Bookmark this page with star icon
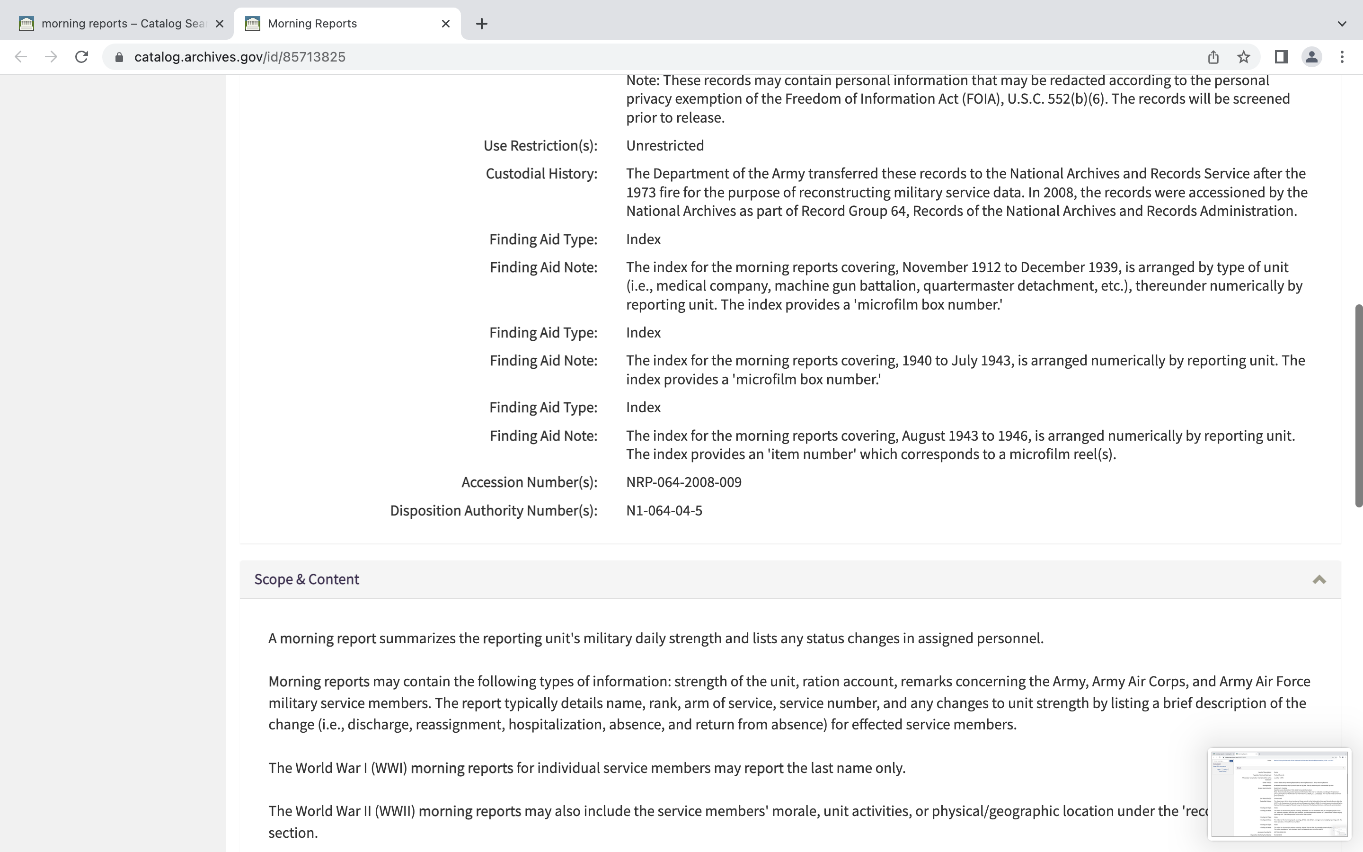 (1244, 57)
